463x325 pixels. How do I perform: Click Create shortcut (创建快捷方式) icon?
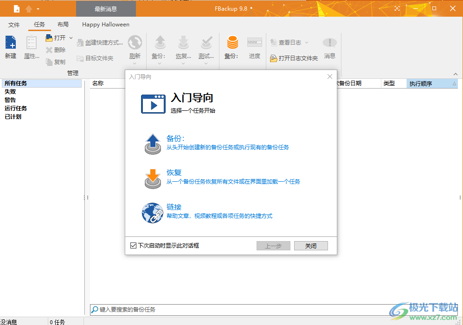click(80, 43)
